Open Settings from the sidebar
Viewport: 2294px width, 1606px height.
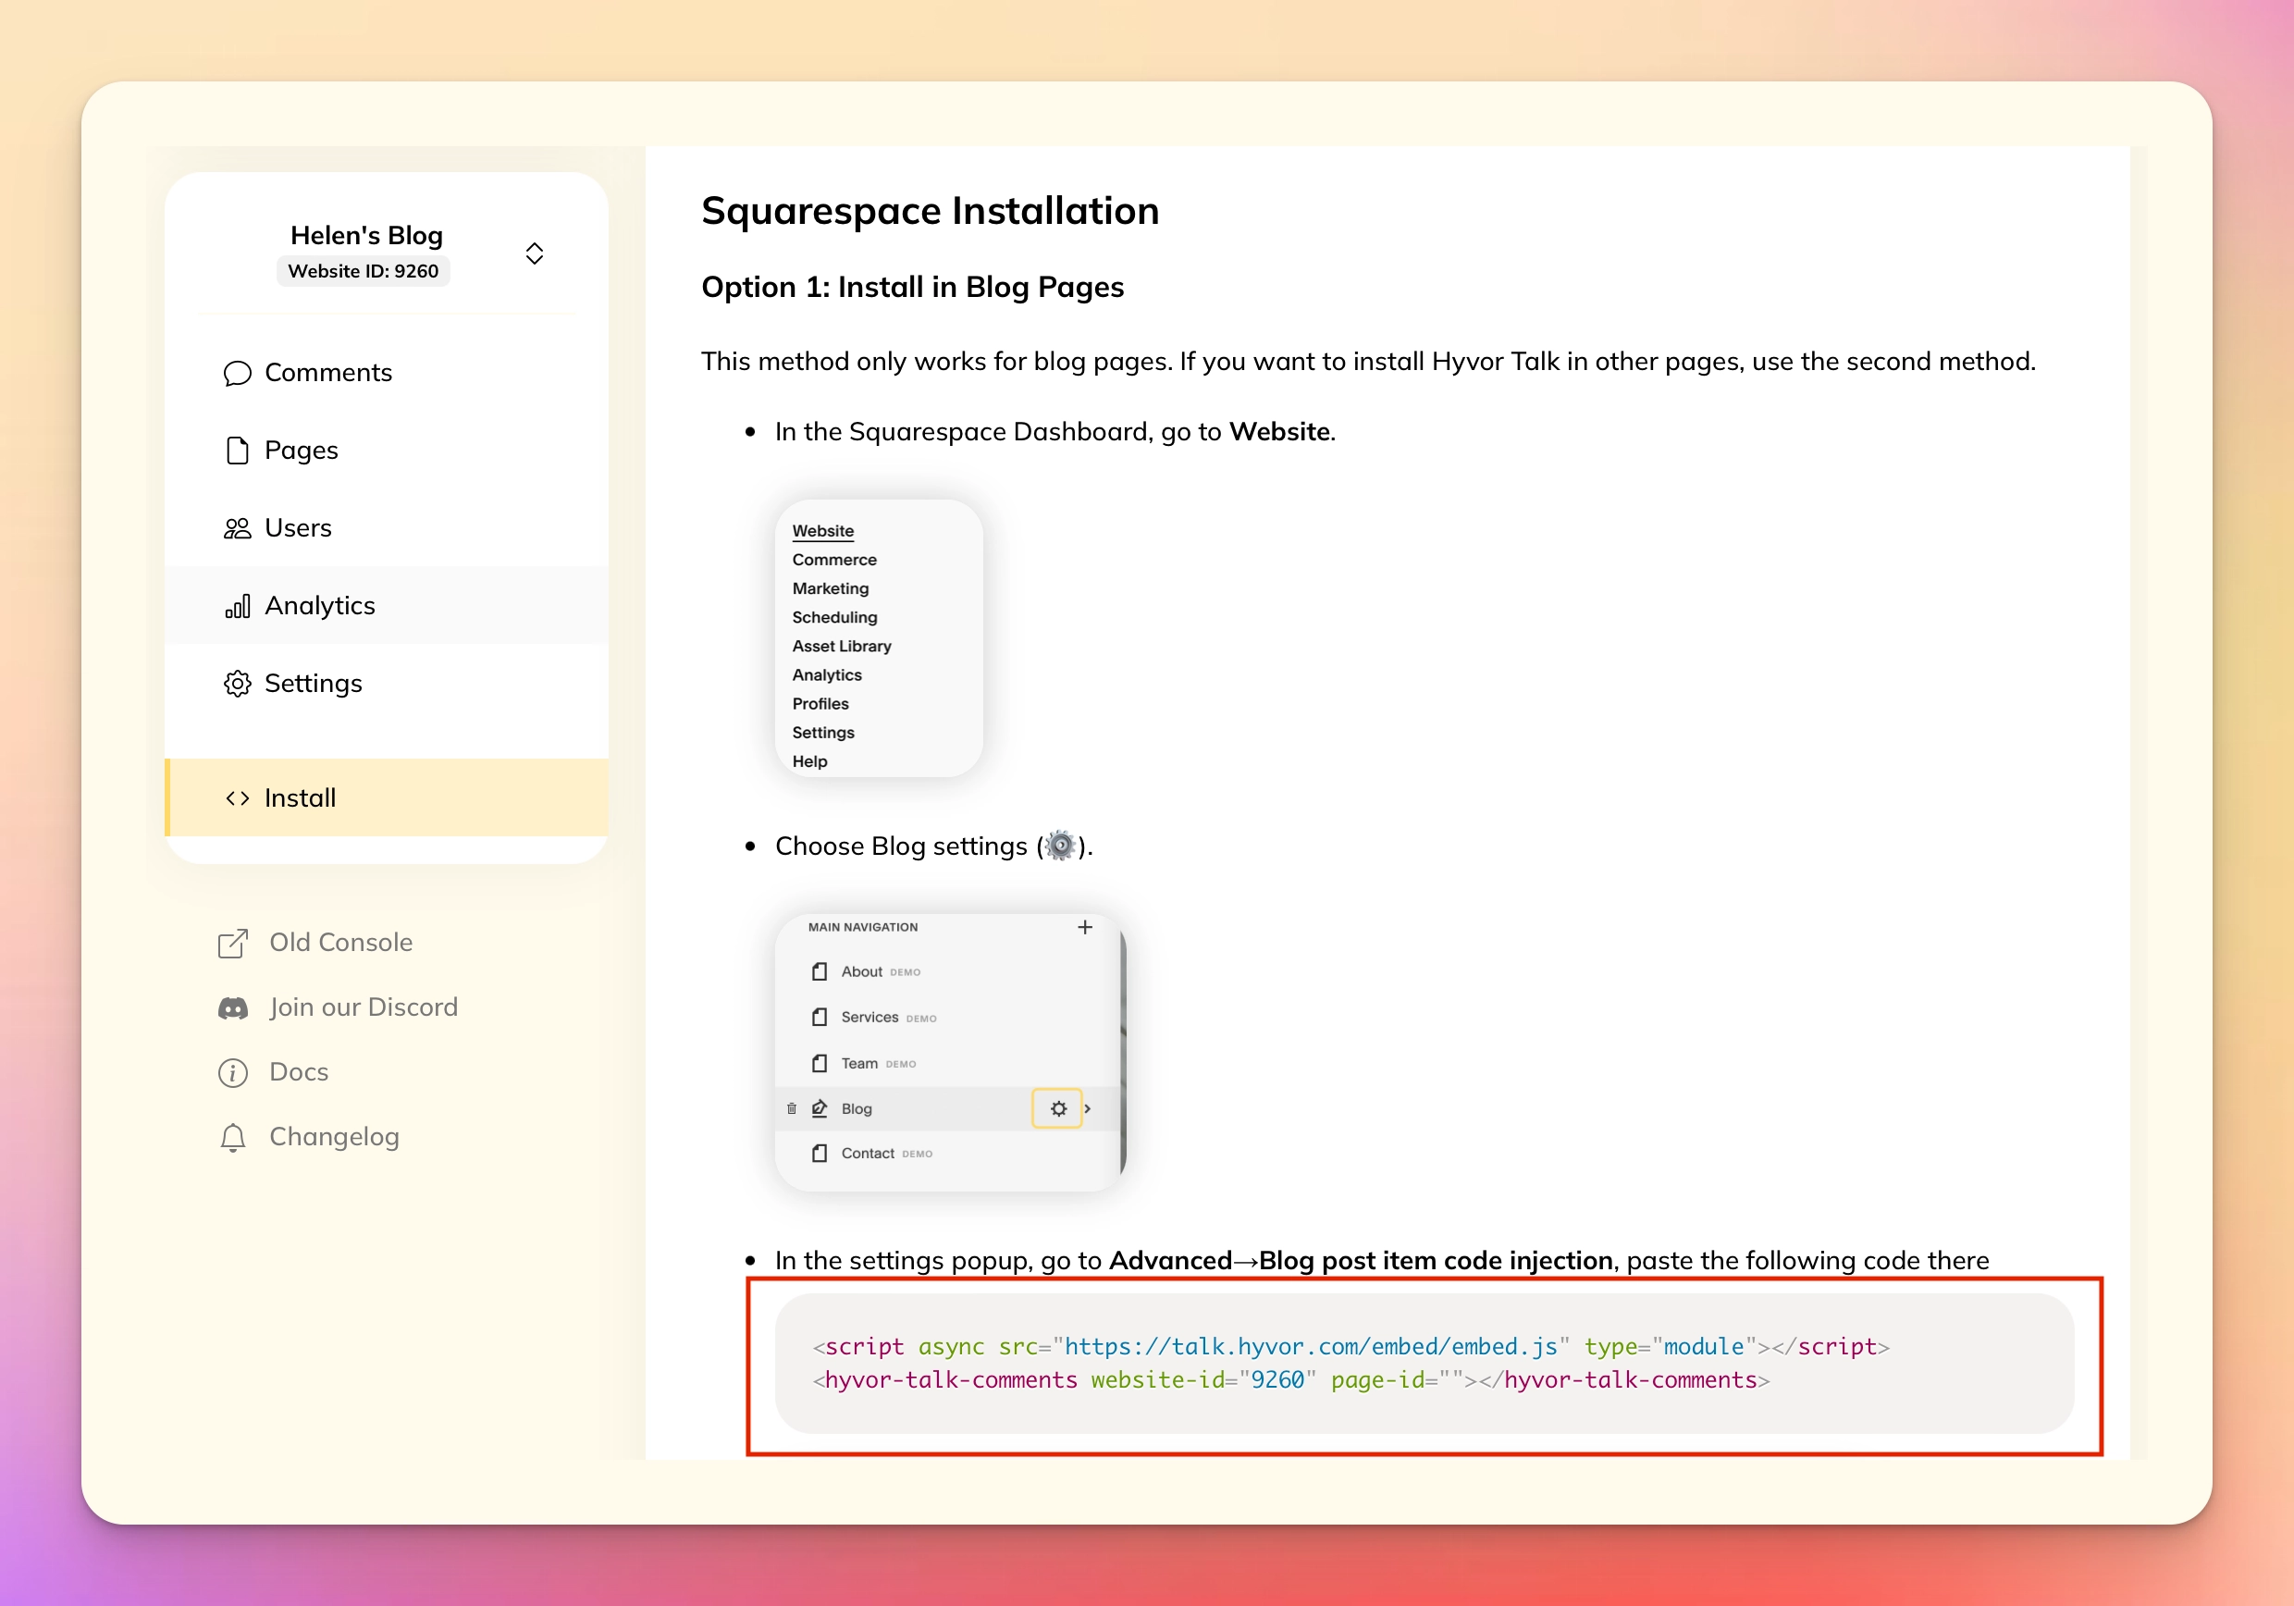tap(387, 684)
